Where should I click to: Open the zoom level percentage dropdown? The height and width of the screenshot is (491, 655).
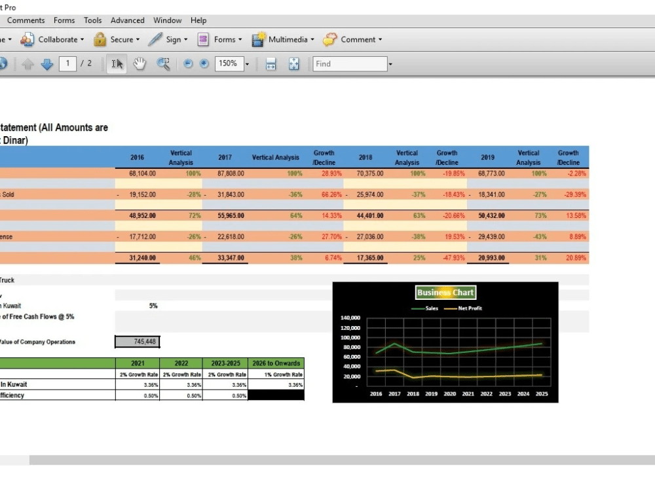(x=246, y=64)
